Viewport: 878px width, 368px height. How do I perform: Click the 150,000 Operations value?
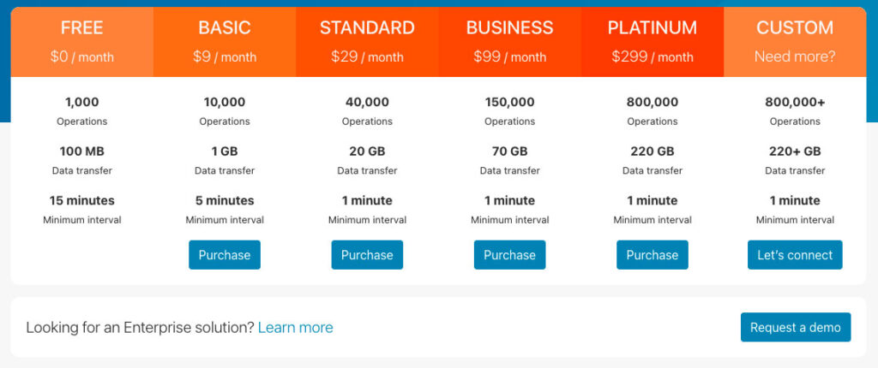tap(509, 103)
